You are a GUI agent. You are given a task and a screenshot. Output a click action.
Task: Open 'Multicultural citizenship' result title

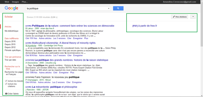(64, 43)
